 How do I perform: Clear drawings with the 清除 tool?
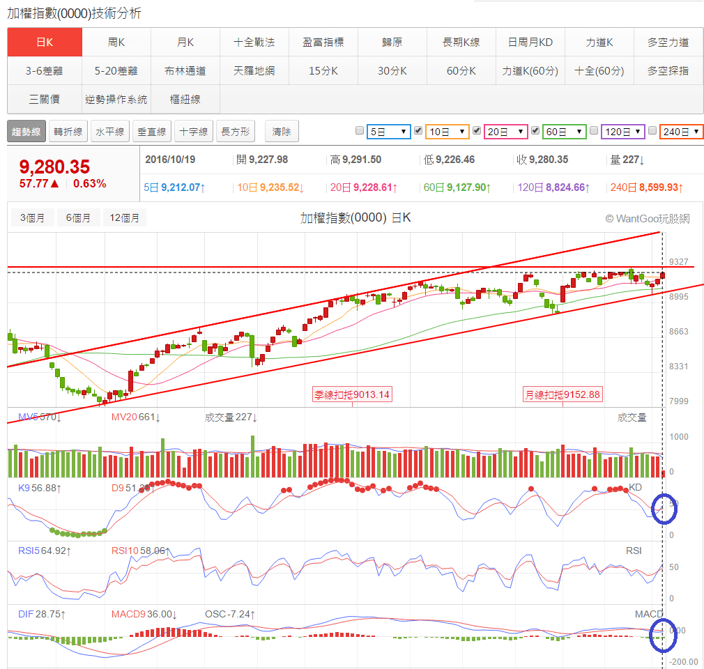click(x=282, y=131)
